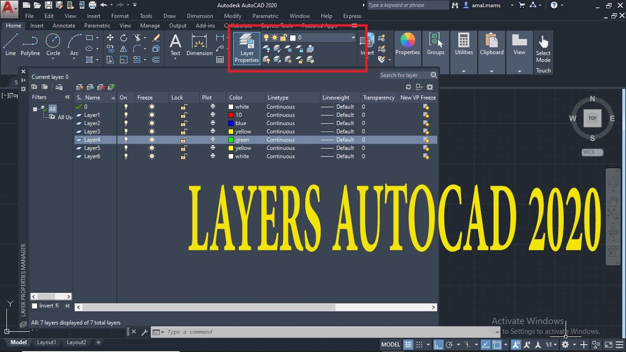Screen dimensions: 626x352
Task: Toggle Ortho mode in the status bar
Action: pyautogui.click(x=438, y=344)
